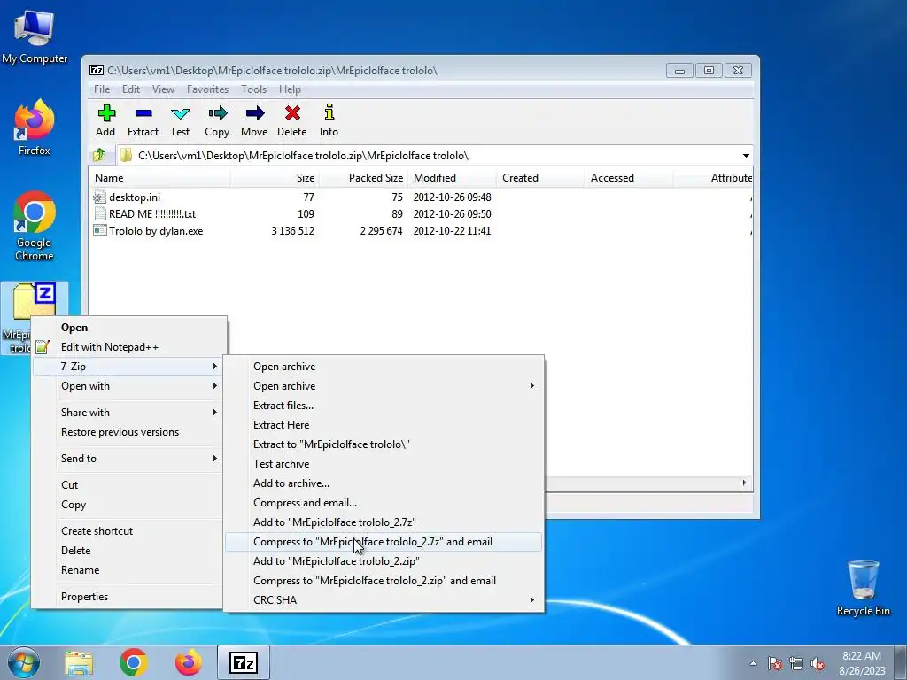
Task: Select the MrEpiclolface zip desktop icon
Action: [x=35, y=300]
